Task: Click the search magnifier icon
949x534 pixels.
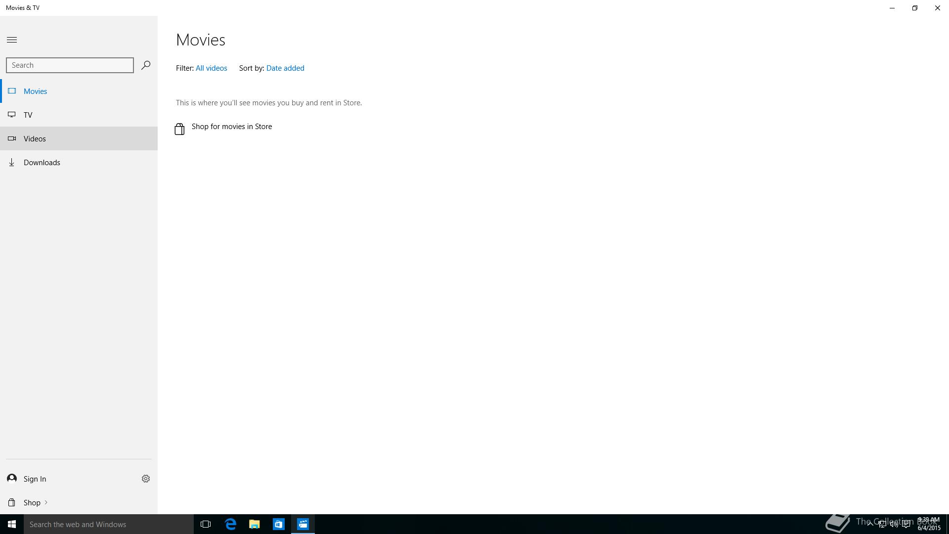Action: [145, 65]
